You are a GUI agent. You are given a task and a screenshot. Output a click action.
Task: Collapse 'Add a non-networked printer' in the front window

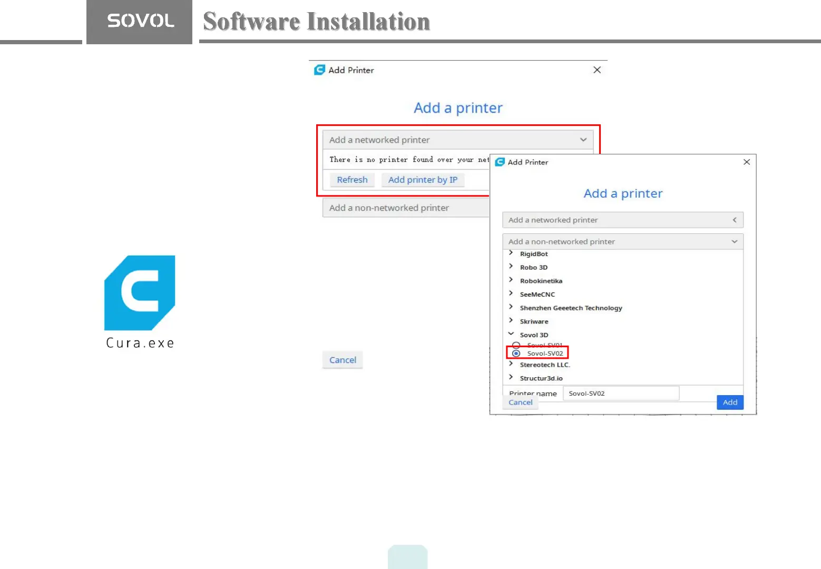point(623,242)
